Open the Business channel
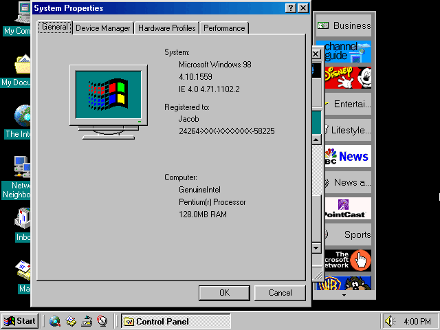The height and width of the screenshot is (330, 440). coord(344,26)
